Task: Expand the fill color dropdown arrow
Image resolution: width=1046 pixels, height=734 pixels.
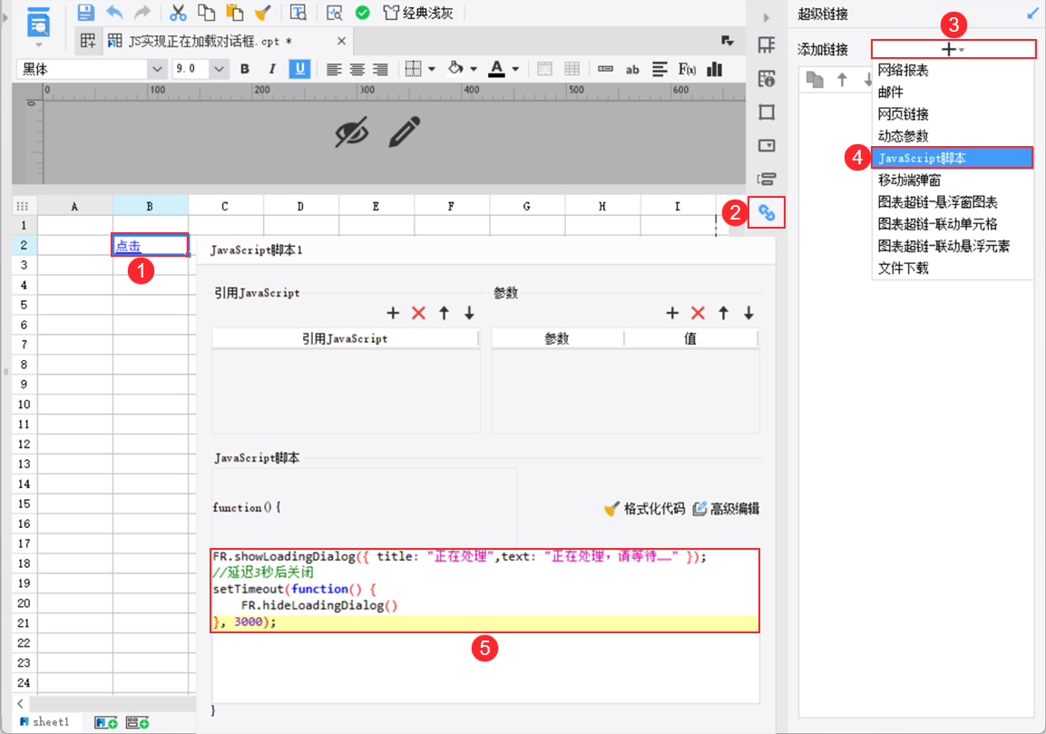Action: (474, 69)
